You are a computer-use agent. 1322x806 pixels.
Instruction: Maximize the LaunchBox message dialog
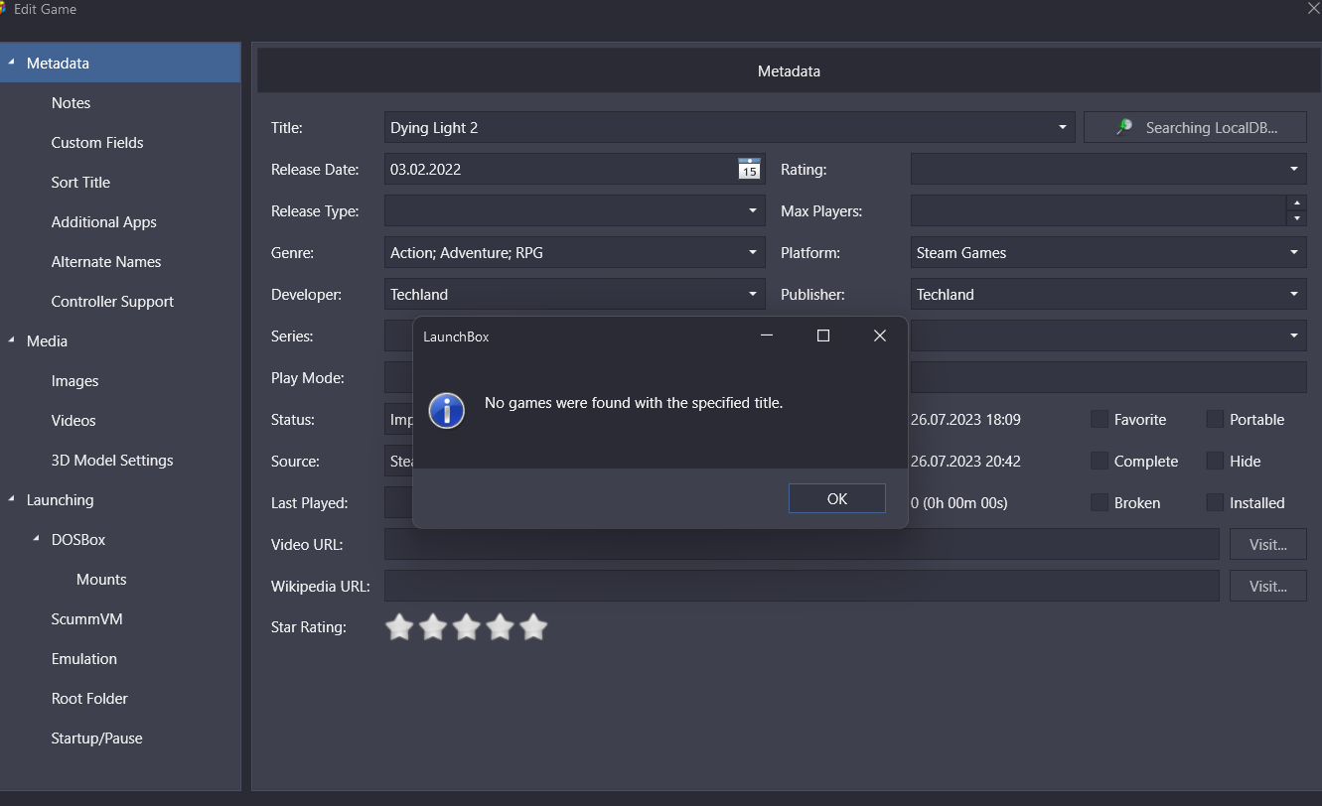click(x=822, y=336)
